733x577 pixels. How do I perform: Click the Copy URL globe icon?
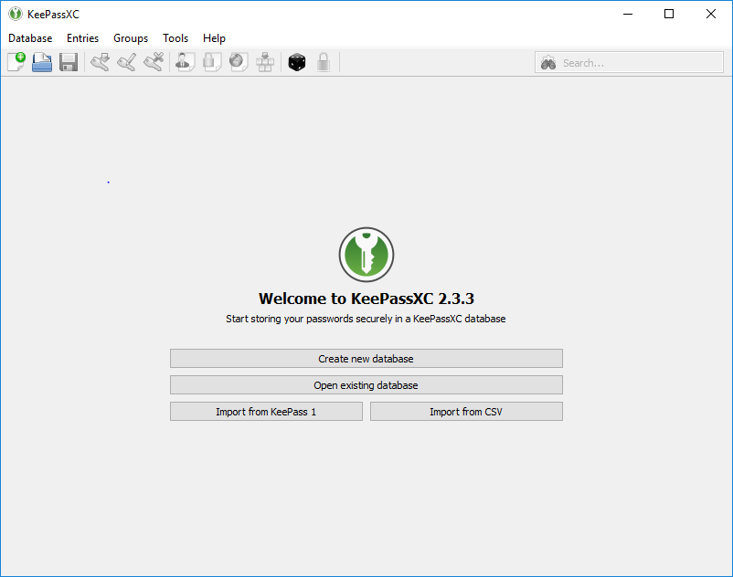[x=239, y=62]
